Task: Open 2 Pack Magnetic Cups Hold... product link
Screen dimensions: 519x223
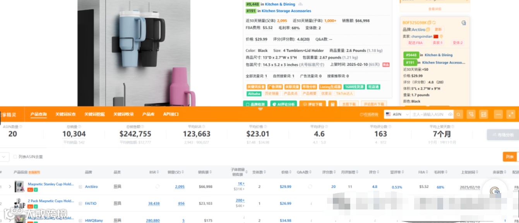Action: click(51, 201)
